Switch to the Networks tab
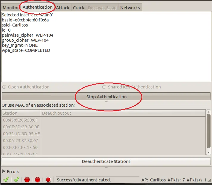This screenshot has height=185, width=212. click(x=130, y=8)
